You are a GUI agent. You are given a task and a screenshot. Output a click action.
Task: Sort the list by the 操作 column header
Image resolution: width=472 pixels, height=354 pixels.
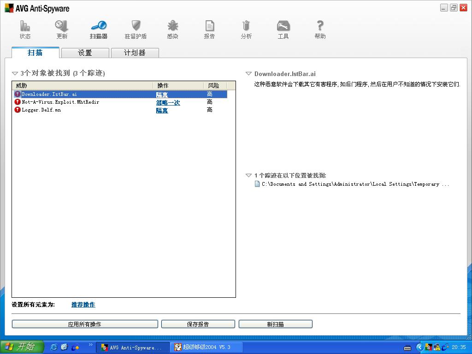point(178,86)
